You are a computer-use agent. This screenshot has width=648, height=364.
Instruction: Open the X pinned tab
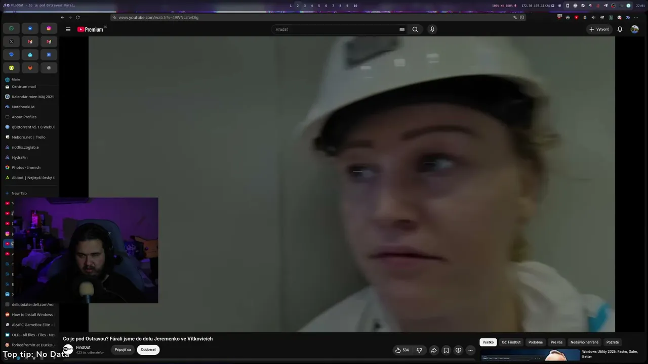tap(11, 41)
